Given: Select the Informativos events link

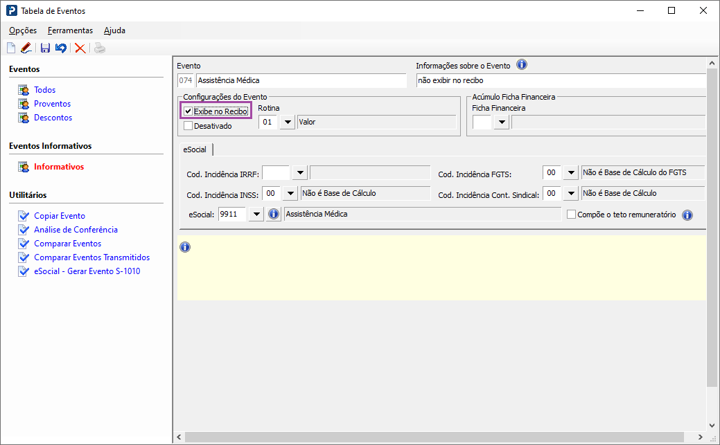Looking at the screenshot, I should click(x=59, y=167).
